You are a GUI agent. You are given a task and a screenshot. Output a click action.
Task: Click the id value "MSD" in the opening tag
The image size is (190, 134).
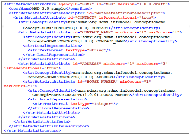(x=113, y=4)
